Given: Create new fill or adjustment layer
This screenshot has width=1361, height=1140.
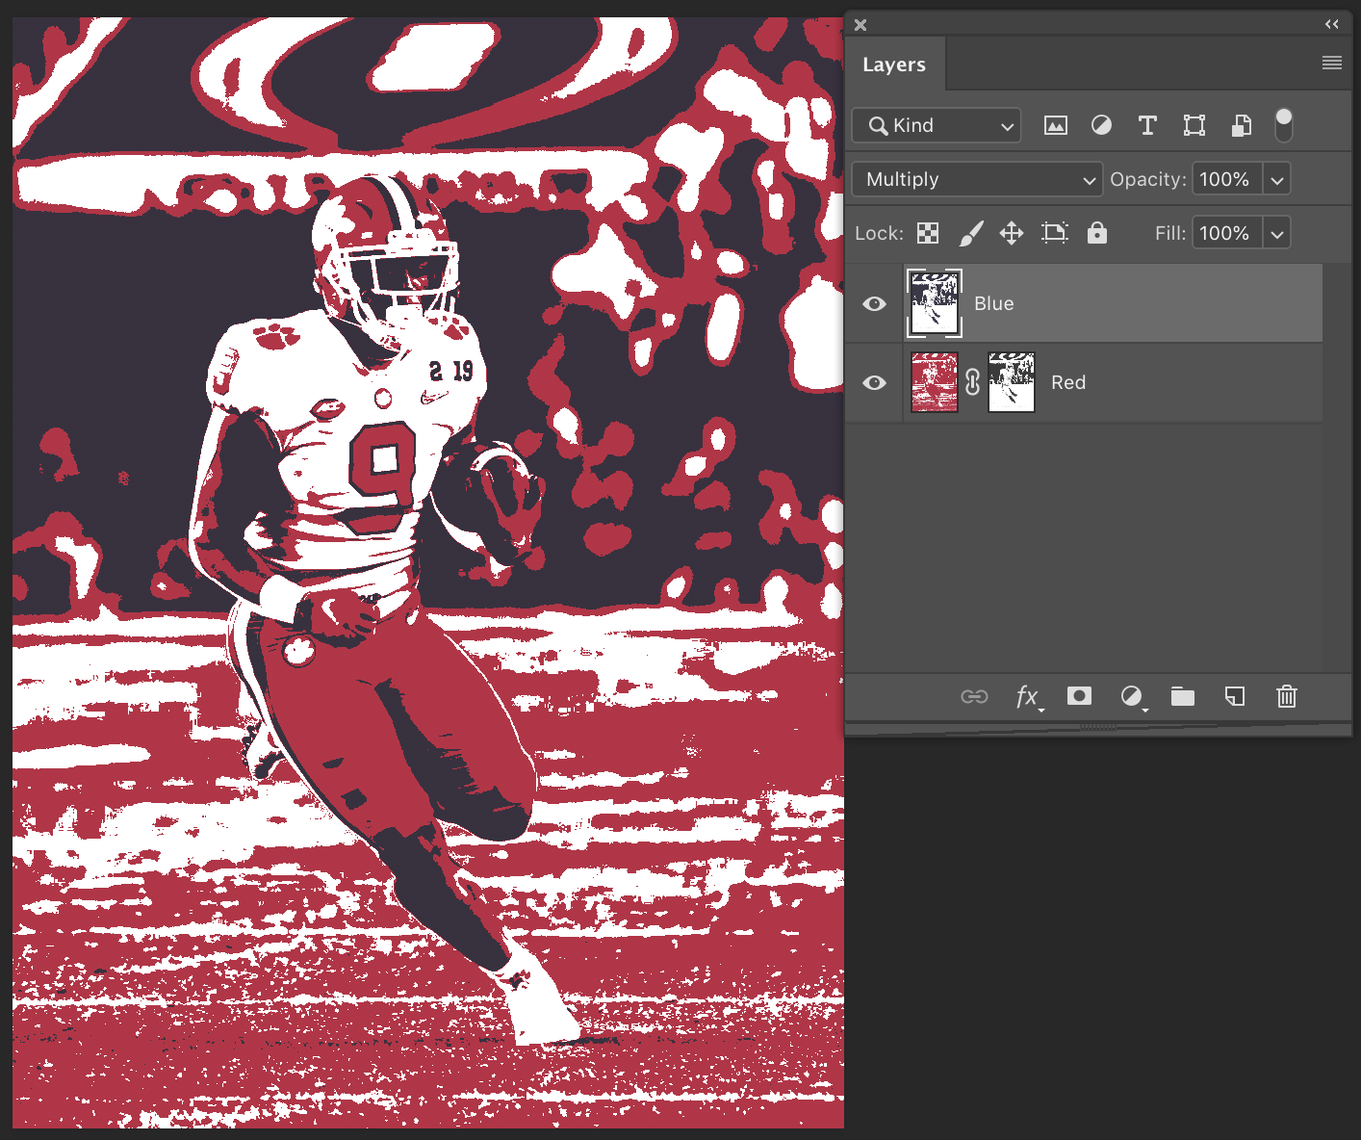Looking at the screenshot, I should click(x=1133, y=697).
